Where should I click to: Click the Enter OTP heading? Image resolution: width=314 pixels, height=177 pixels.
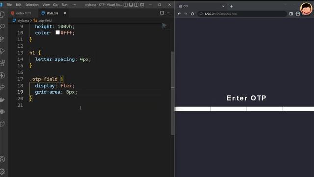click(246, 98)
